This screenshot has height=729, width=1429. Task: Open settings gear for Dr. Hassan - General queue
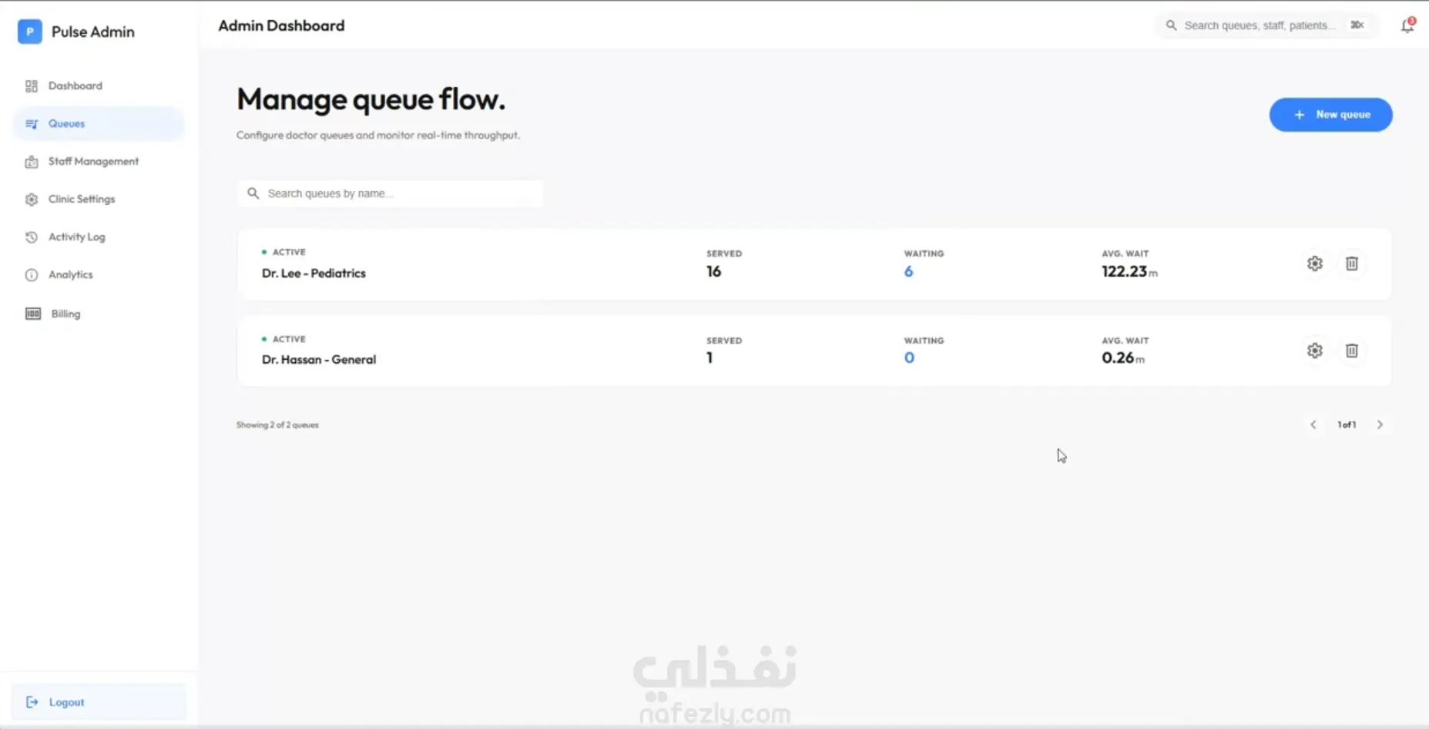click(x=1314, y=351)
